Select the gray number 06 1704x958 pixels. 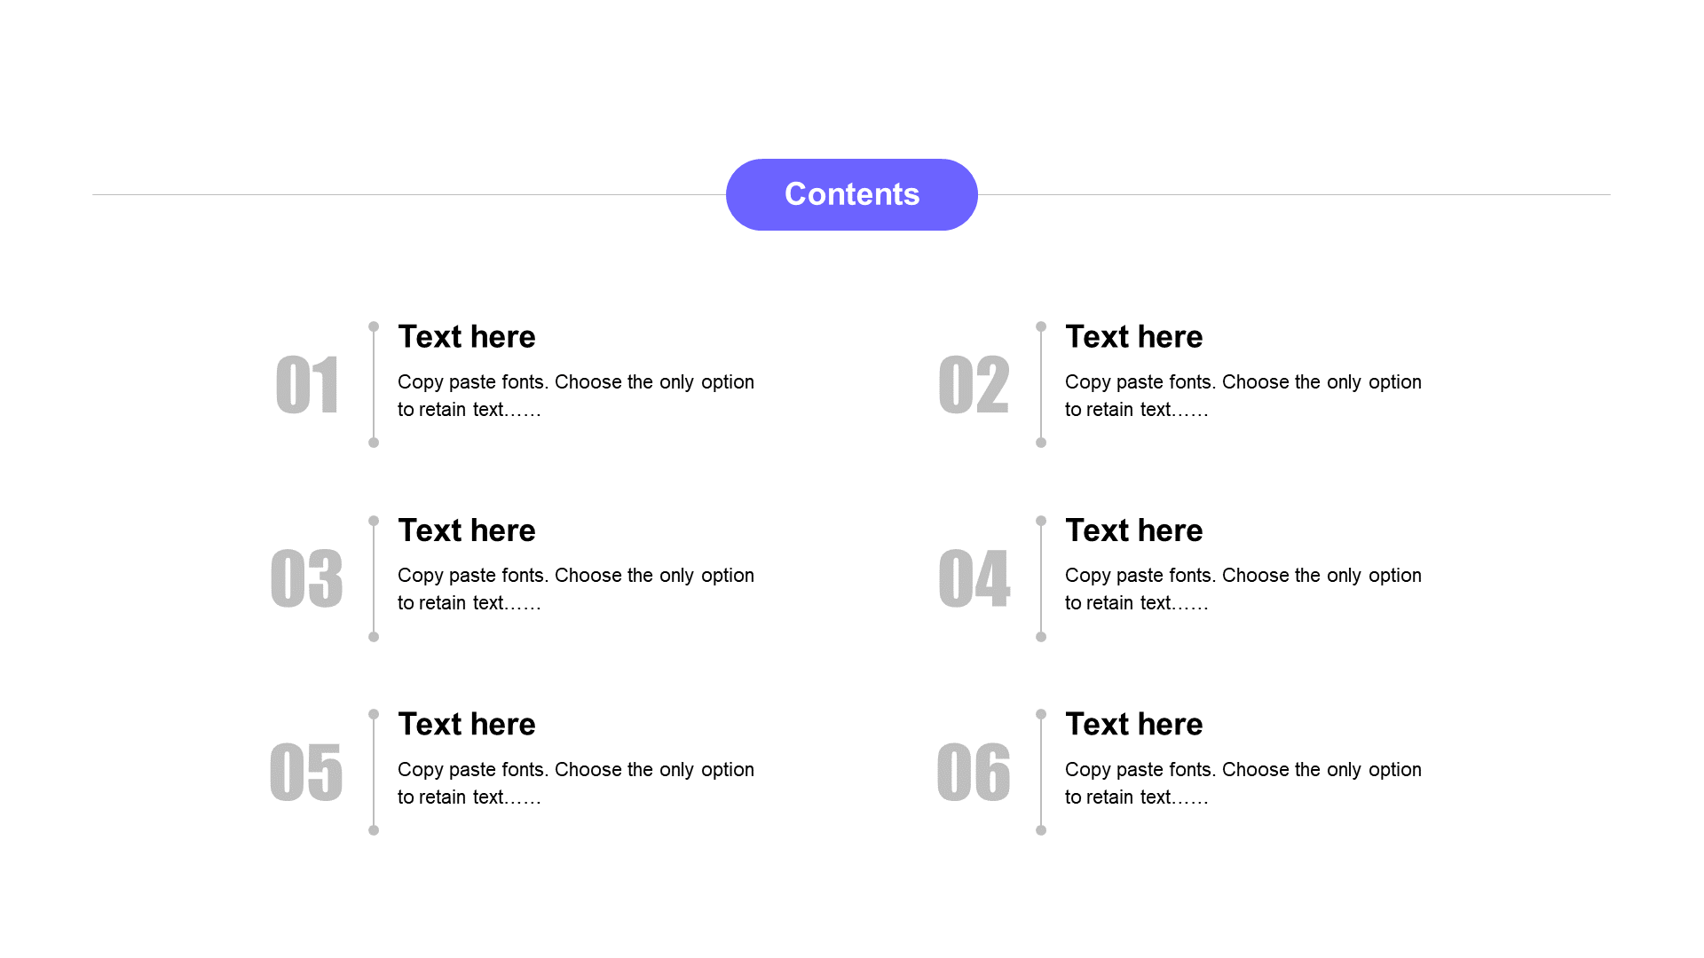coord(974,772)
